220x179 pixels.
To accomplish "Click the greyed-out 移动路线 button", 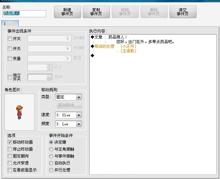I will pyautogui.click(x=69, y=105).
